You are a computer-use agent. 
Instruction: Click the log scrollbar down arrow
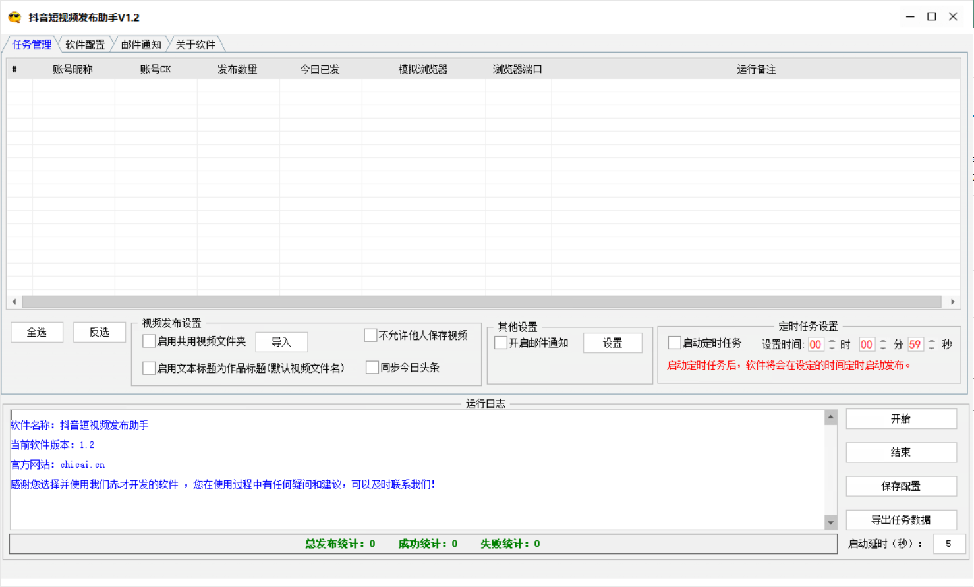pyautogui.click(x=830, y=522)
